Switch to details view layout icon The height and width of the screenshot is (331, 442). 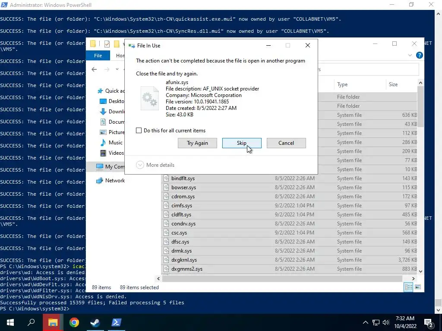[x=408, y=287]
